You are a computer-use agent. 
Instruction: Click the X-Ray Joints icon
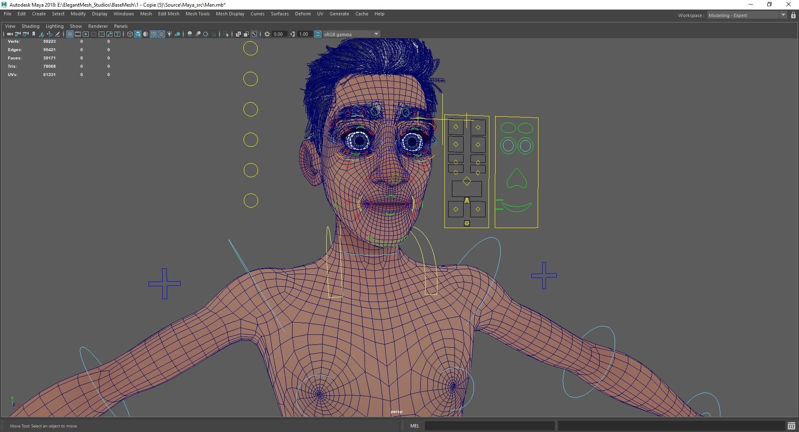254,34
